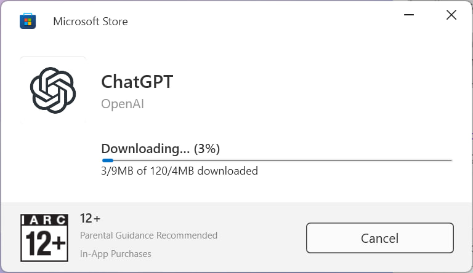
Task: Click the ChatGPT app title
Action: click(137, 82)
